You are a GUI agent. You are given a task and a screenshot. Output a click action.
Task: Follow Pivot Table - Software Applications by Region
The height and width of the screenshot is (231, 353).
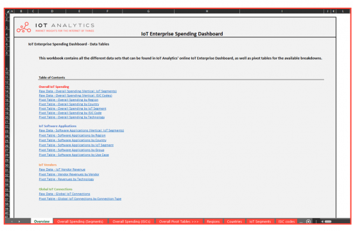coord(72,135)
